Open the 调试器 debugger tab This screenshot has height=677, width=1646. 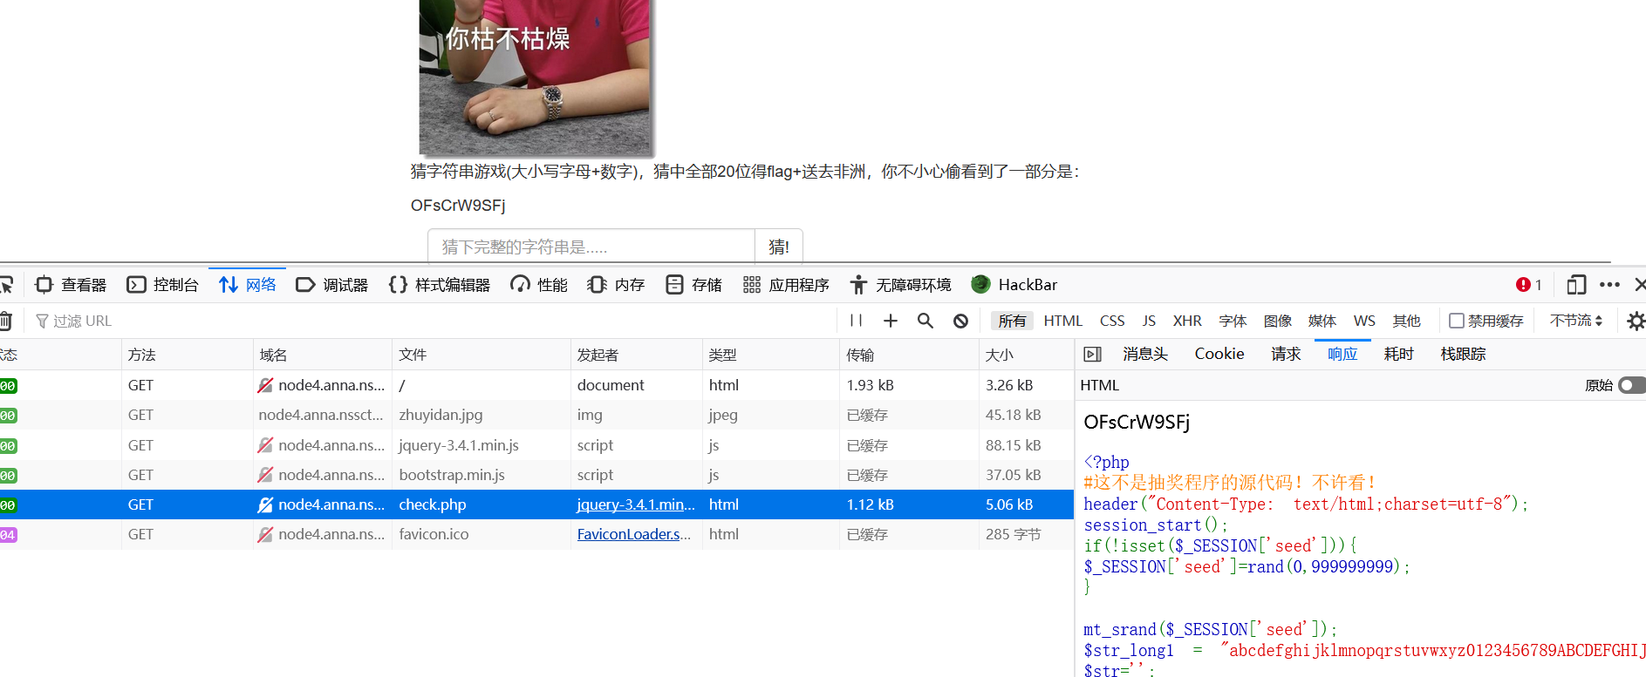332,285
